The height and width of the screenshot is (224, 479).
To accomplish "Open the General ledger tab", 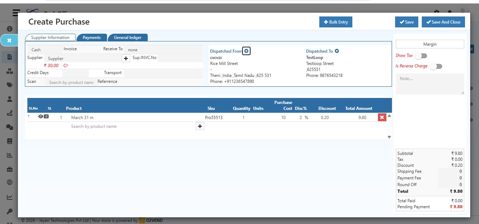I will click(x=128, y=37).
